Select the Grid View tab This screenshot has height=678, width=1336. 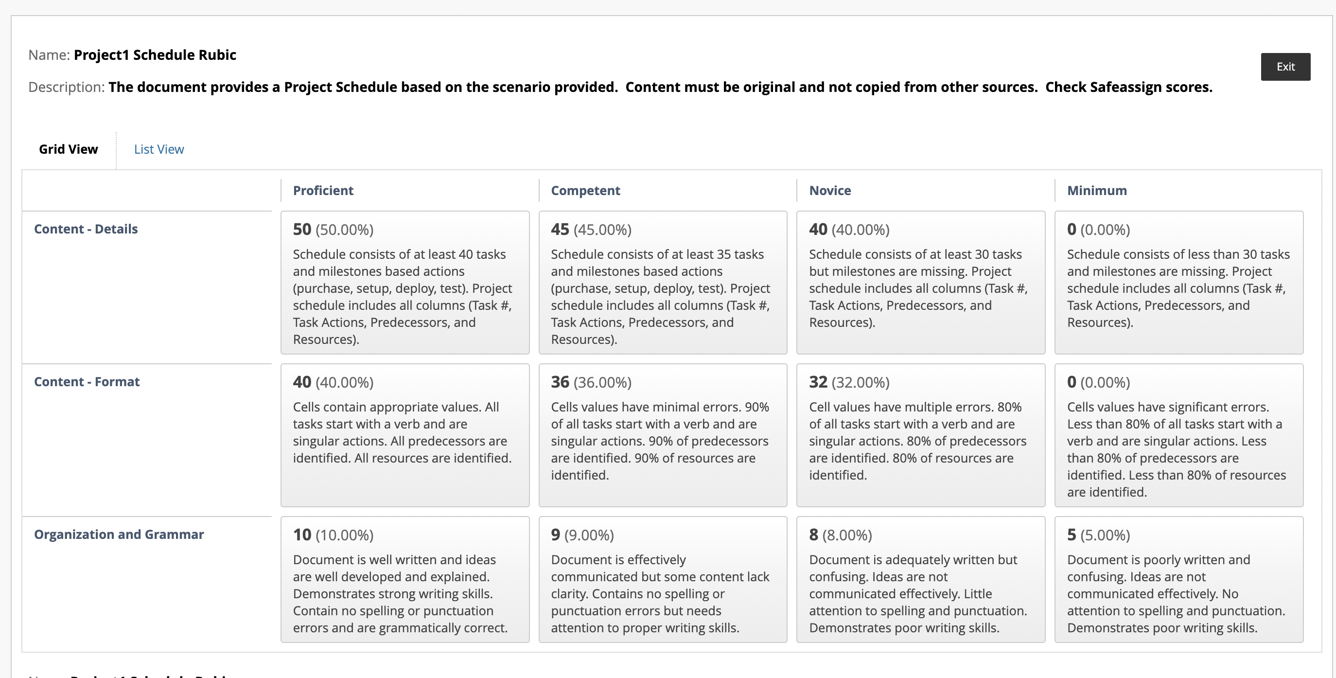(x=69, y=149)
